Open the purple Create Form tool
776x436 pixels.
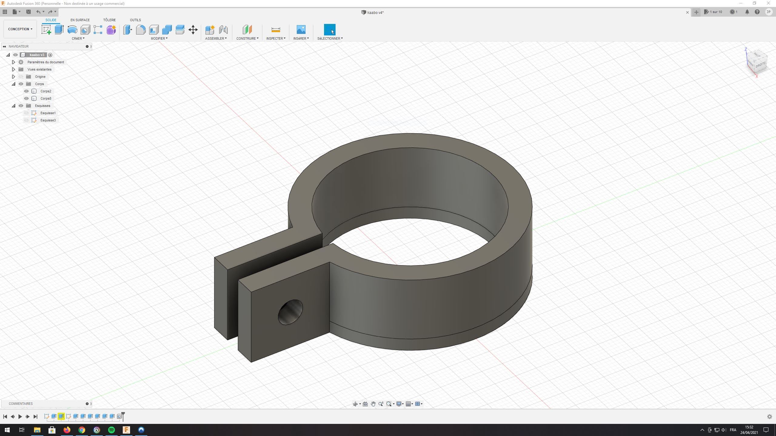[111, 30]
